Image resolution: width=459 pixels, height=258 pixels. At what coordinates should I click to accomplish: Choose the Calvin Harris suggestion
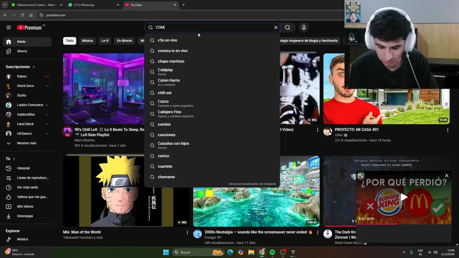[212, 82]
